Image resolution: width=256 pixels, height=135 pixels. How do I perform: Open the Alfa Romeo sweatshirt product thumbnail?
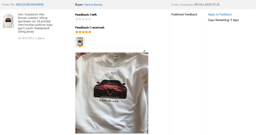coord(8,21)
